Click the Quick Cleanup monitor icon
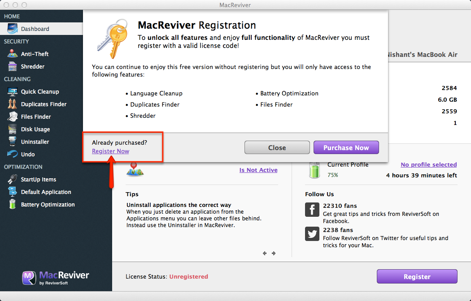Screen dimensions: 471x301 tap(12, 91)
